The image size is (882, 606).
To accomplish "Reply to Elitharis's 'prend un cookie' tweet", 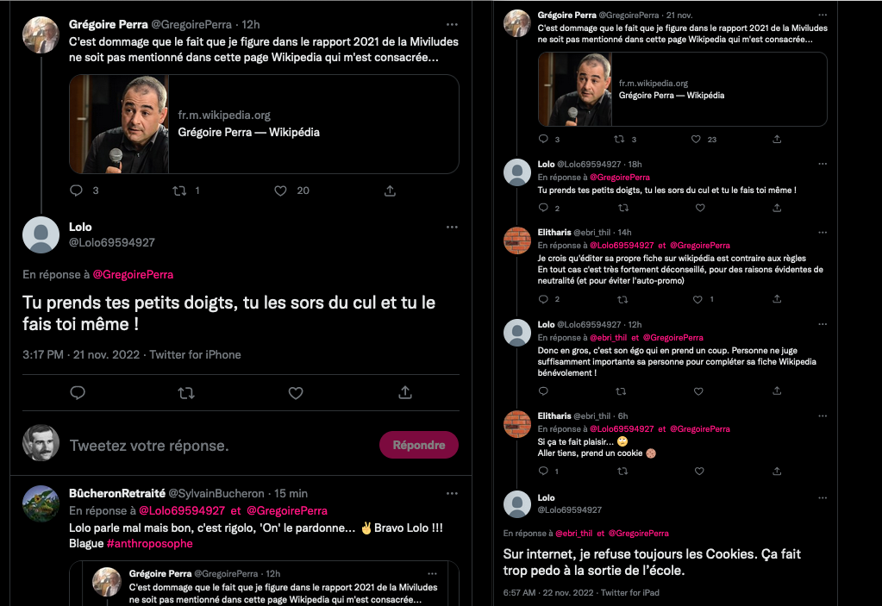I will click(x=543, y=472).
